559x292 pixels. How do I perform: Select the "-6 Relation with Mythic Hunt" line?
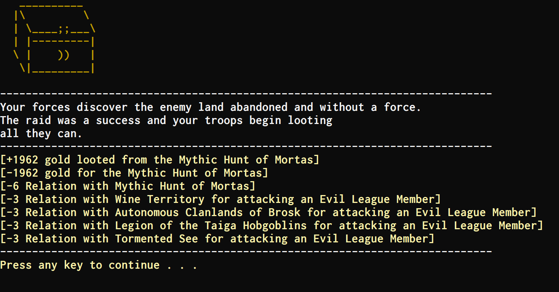pyautogui.click(x=128, y=186)
